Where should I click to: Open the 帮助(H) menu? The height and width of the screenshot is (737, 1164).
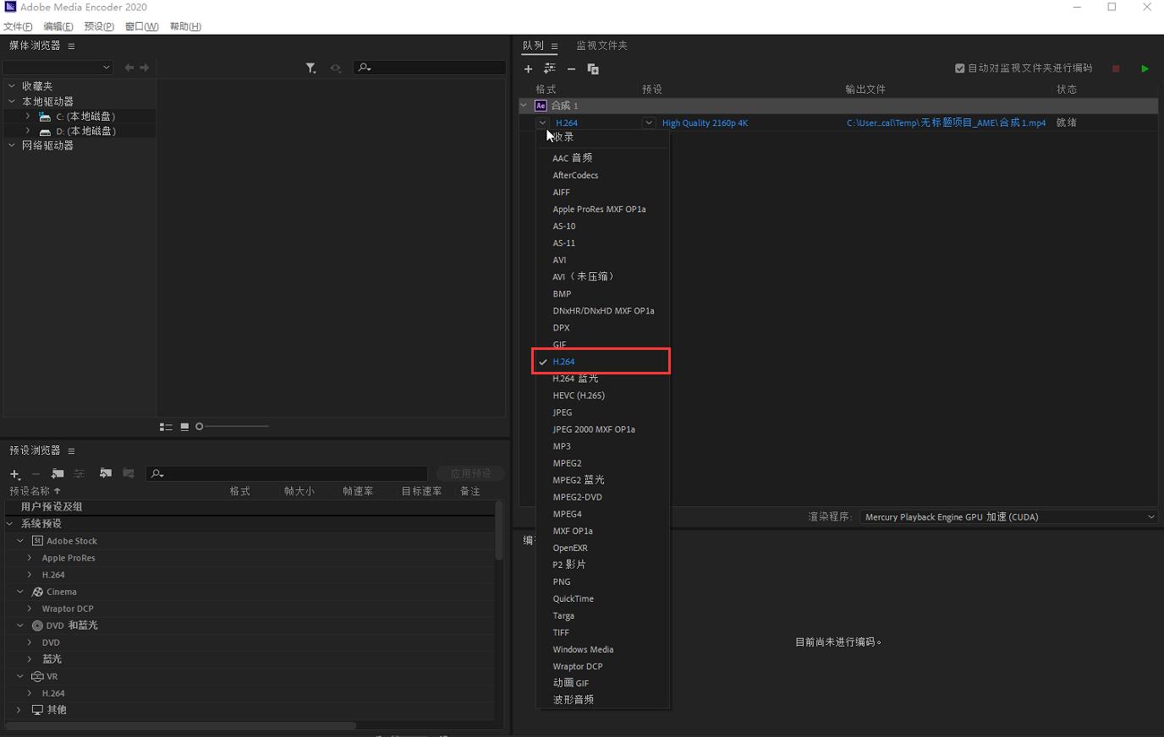click(185, 26)
